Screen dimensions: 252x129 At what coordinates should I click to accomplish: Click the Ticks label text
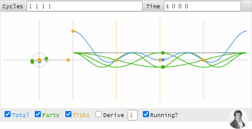(81, 115)
